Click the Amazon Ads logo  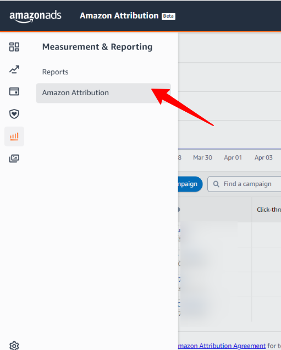click(35, 17)
